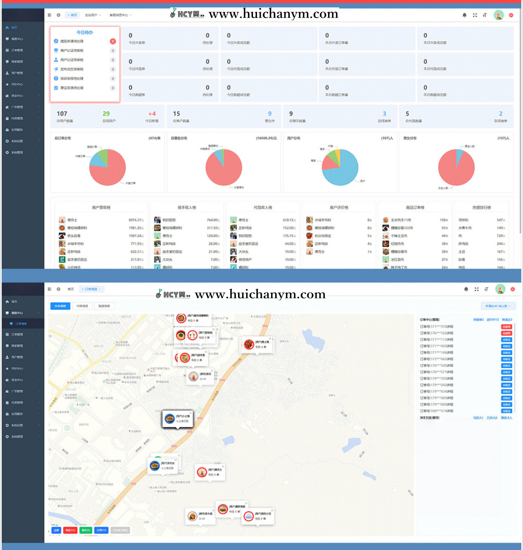Click the 商户认证待审核 shop icon

(56, 50)
